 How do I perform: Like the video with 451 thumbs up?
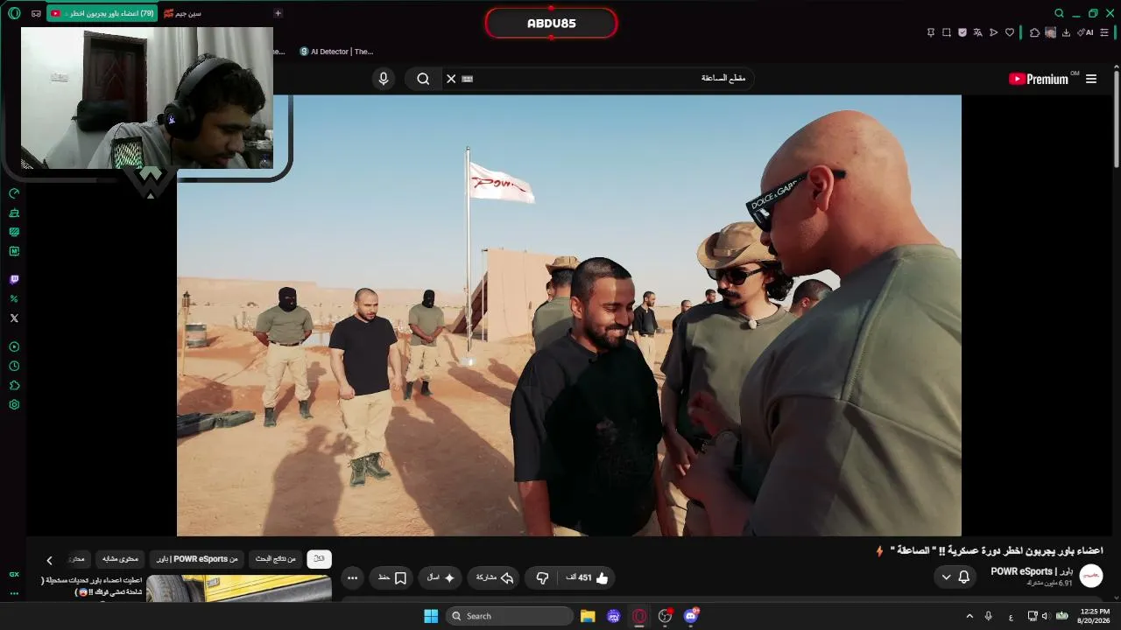click(x=588, y=577)
